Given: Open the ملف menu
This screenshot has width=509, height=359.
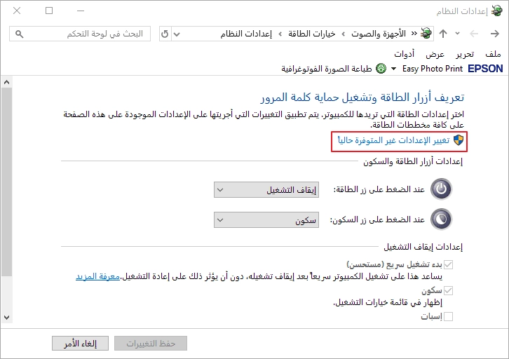Looking at the screenshot, I should [x=493, y=54].
